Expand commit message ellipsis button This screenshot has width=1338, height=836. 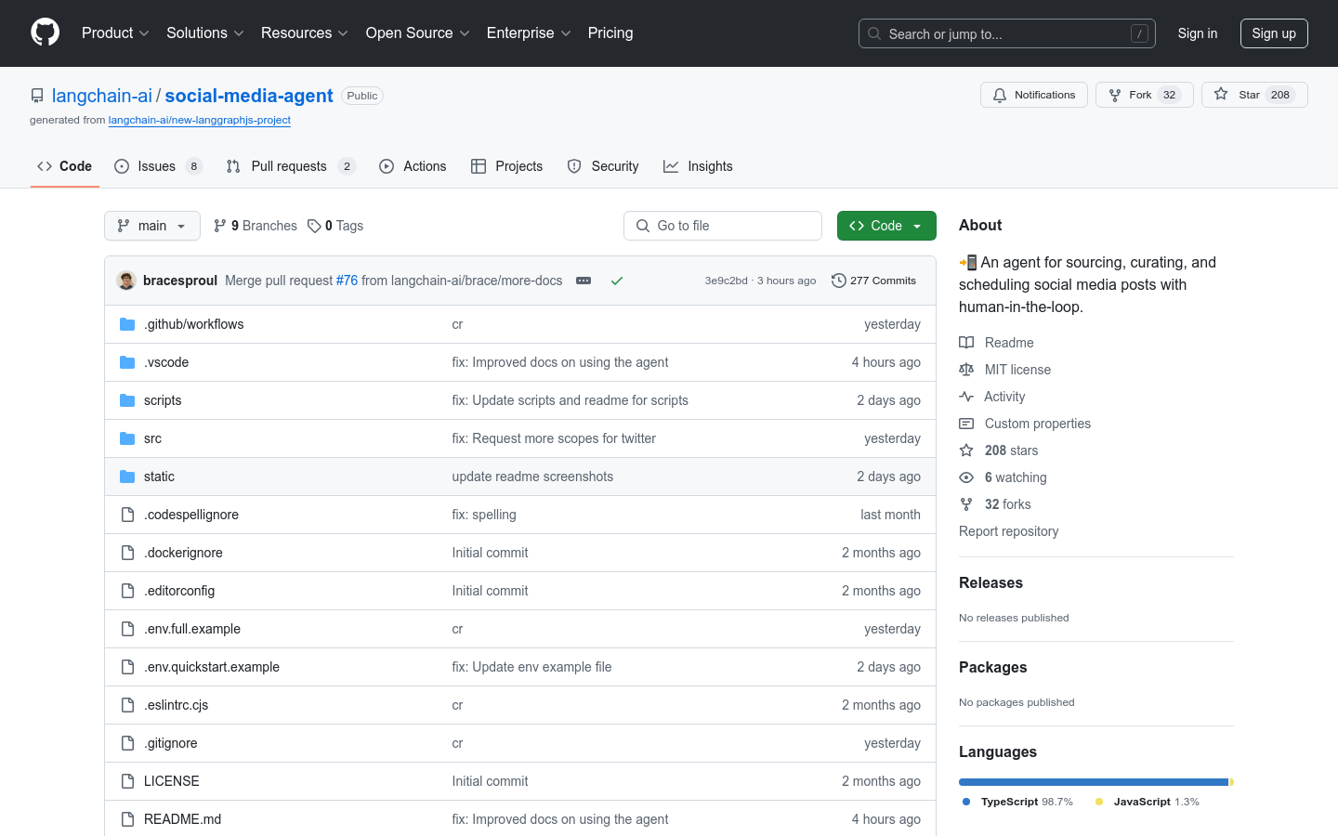click(584, 281)
